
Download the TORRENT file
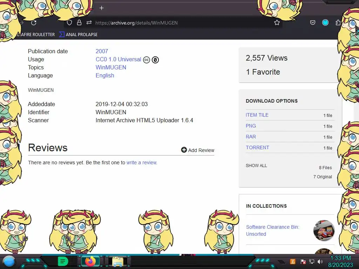[257, 147]
